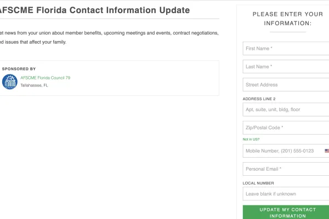Open the US flag country selector

[326, 151]
